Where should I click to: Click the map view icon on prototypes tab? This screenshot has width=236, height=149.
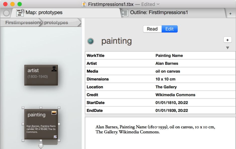(x=20, y=13)
